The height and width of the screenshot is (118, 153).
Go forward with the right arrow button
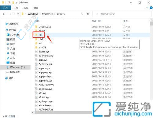(10, 14)
